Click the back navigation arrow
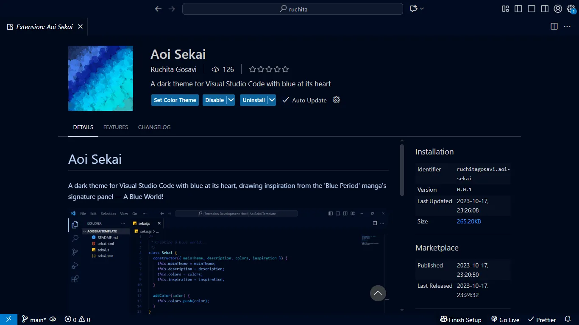Screen dimensions: 579x325 158,8
